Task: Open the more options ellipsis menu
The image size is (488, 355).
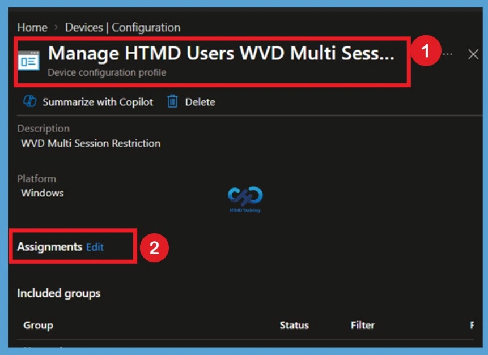Action: (x=448, y=54)
